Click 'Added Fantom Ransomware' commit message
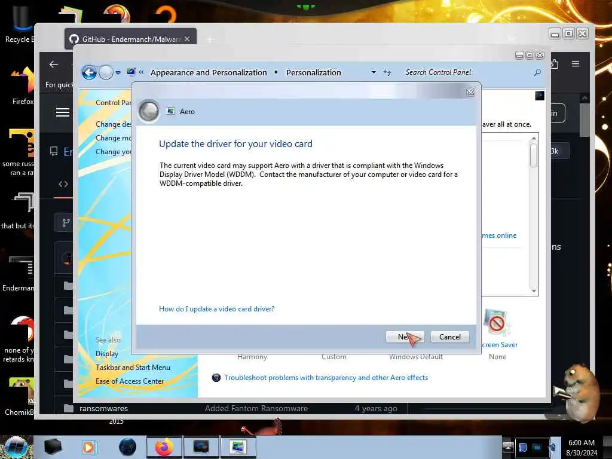This screenshot has width=612, height=459. tap(256, 408)
